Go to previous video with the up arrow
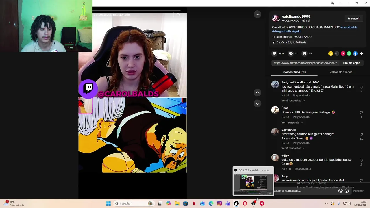Screen dimensions: 370x208 point(257,92)
